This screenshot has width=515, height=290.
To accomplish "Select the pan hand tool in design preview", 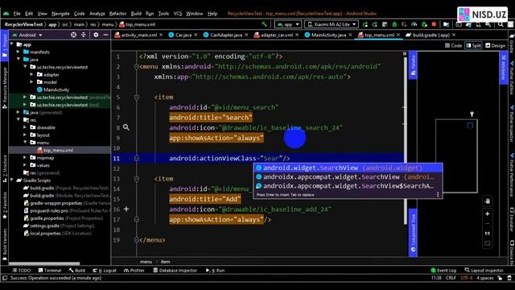I will [488, 201].
